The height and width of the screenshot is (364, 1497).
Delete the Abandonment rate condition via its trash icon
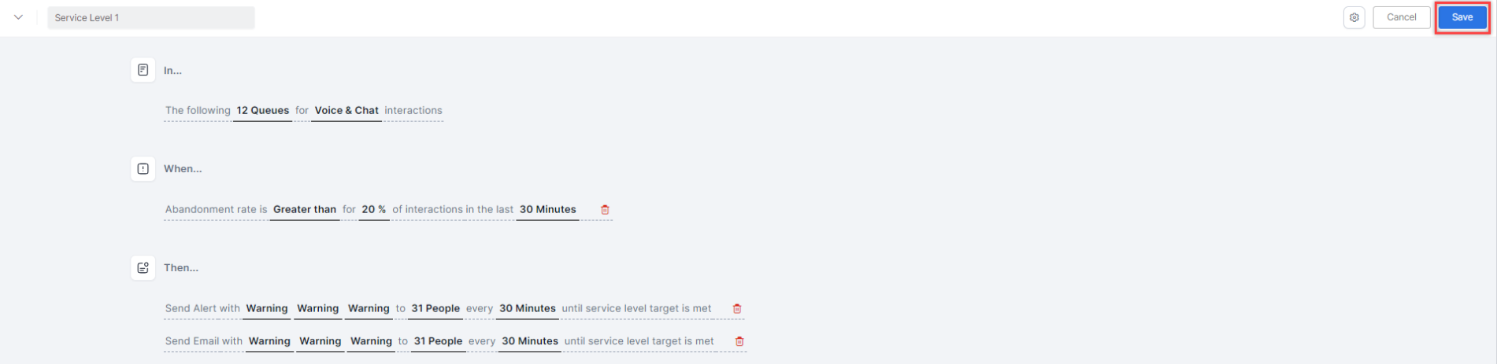pyautogui.click(x=605, y=210)
